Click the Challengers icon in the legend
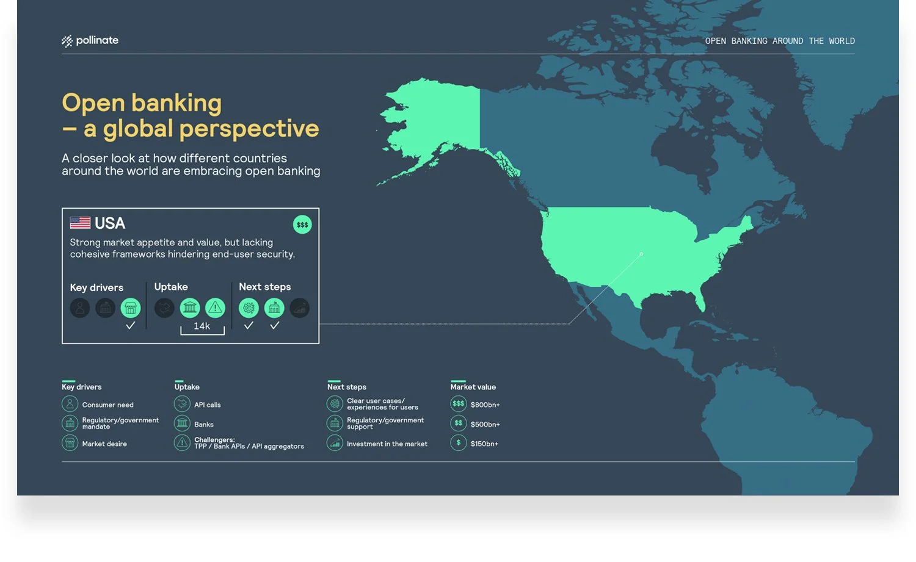Screen dimensions: 916x562 182,442
